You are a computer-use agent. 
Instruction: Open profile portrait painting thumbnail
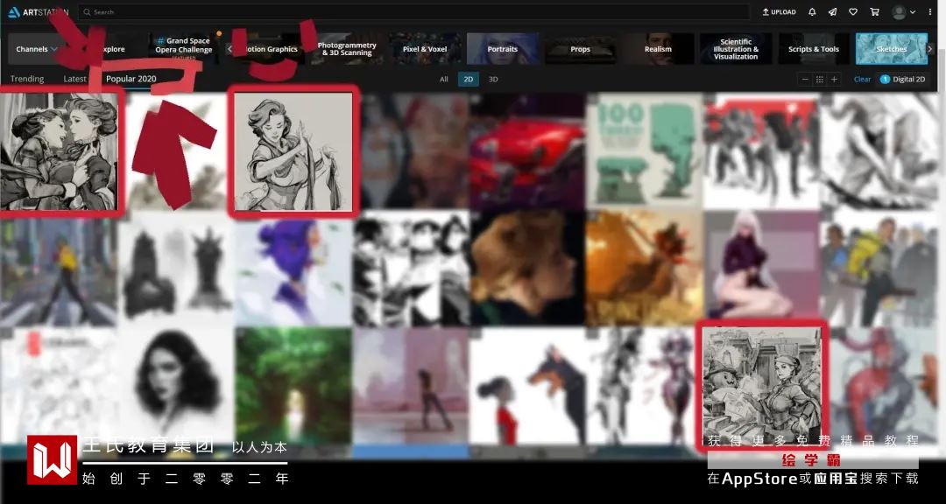point(527,269)
